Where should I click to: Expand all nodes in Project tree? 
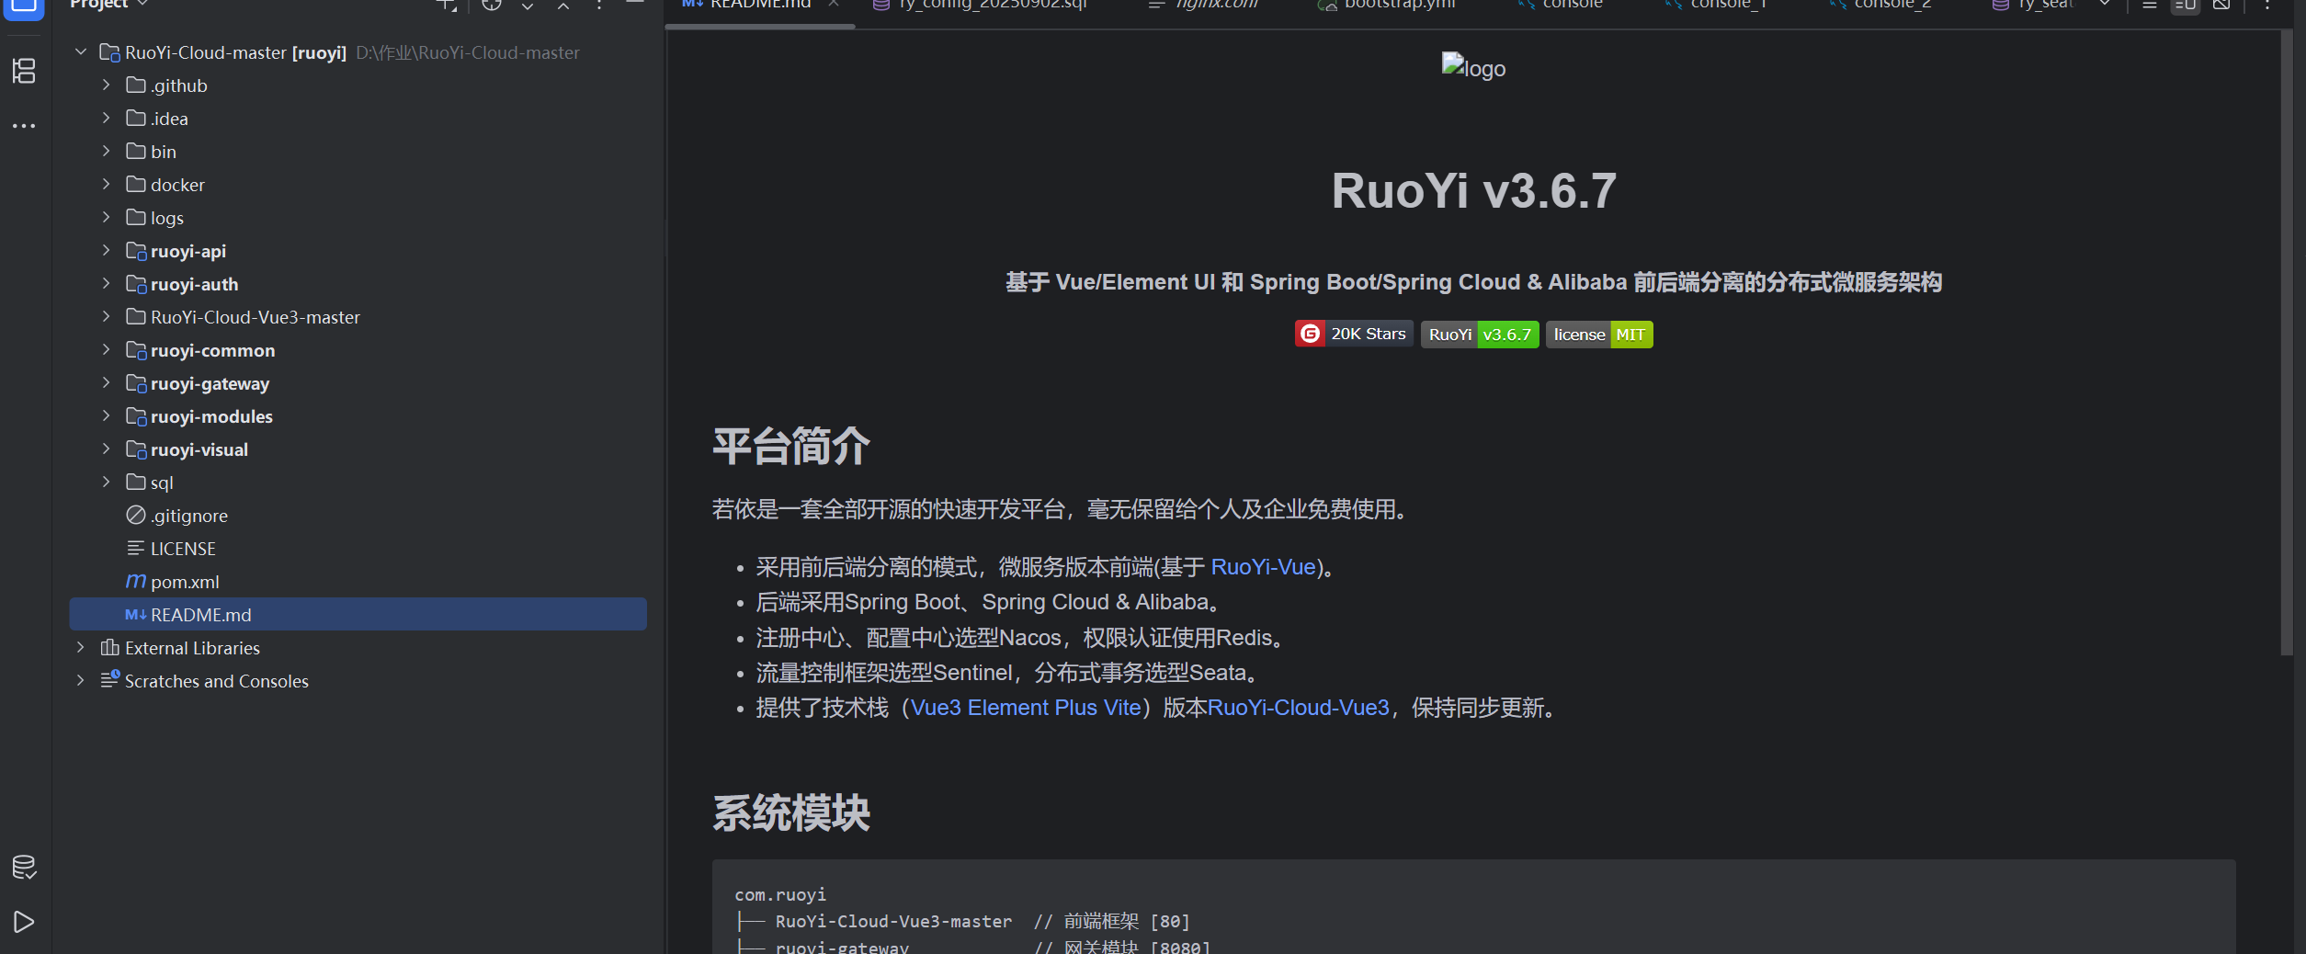tap(528, 6)
